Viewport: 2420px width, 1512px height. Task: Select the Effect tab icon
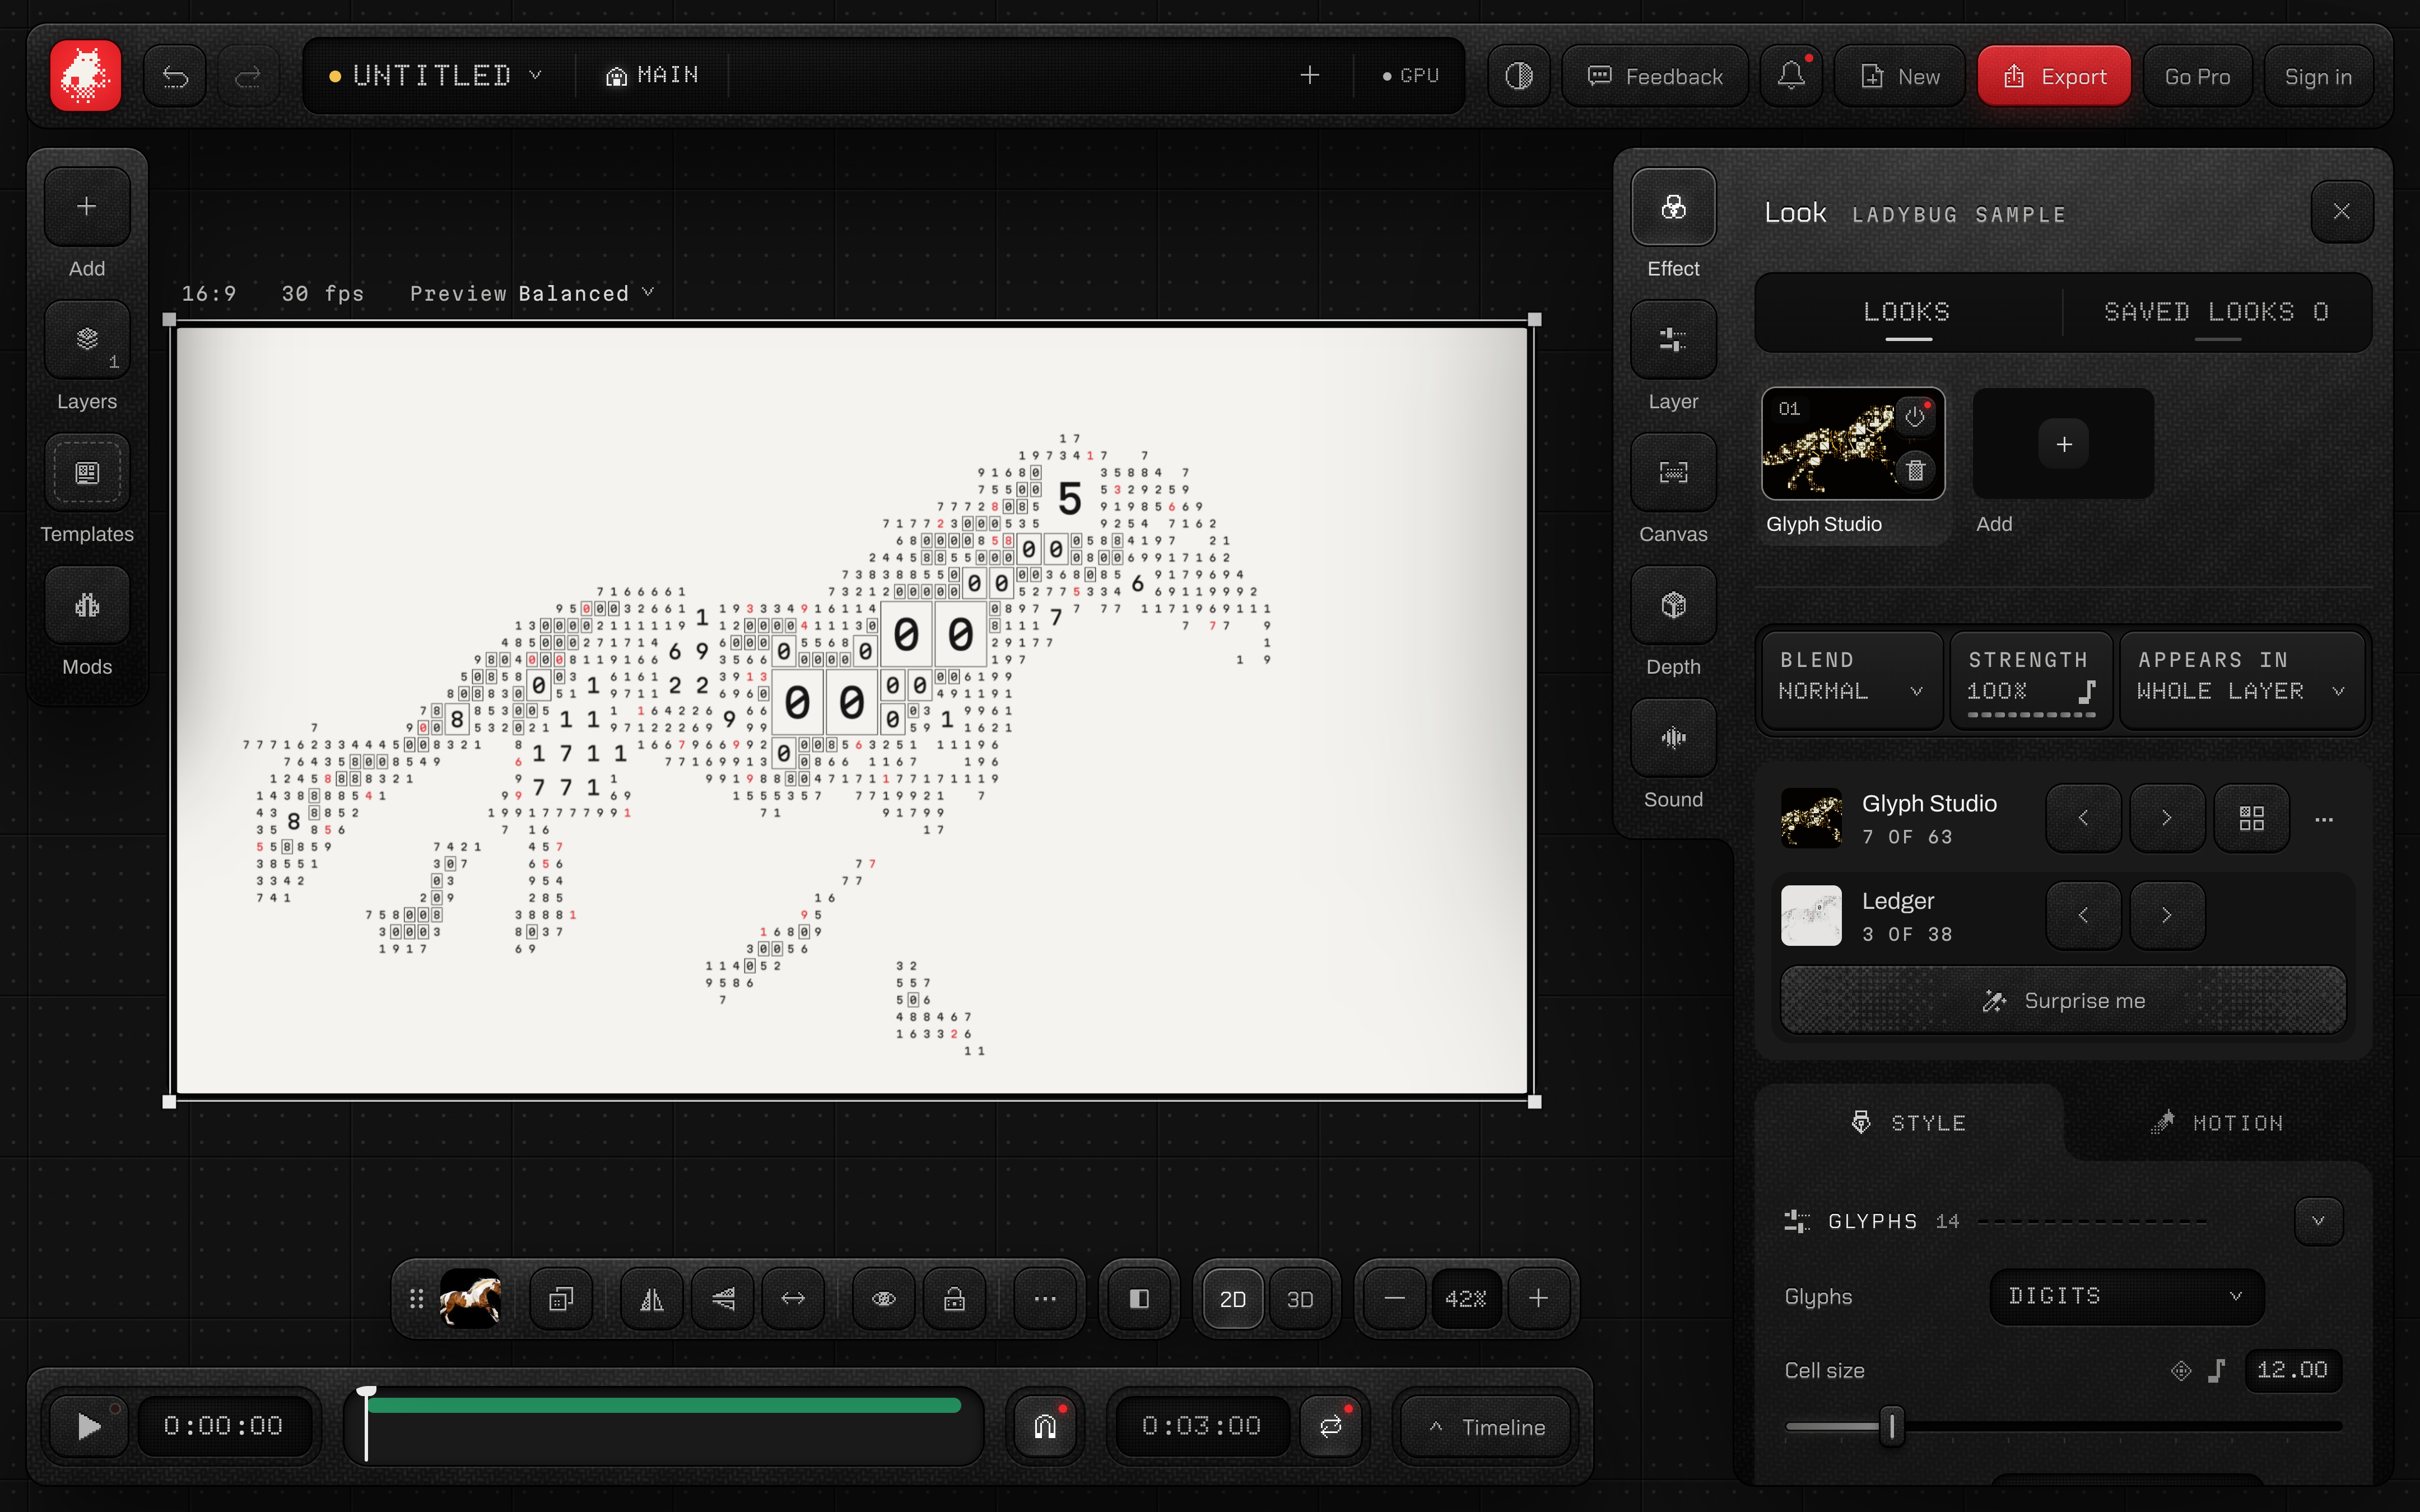[1673, 207]
